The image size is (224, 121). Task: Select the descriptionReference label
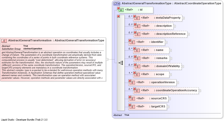tap(171, 34)
